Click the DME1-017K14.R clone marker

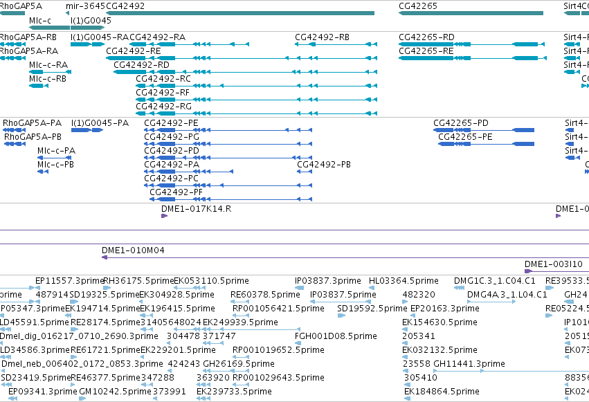(x=164, y=216)
